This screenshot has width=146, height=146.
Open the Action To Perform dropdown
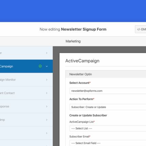[108, 107]
